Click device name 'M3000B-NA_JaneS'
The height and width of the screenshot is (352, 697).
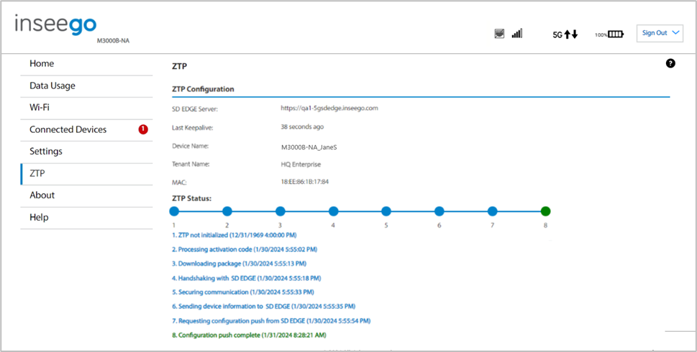(x=309, y=147)
